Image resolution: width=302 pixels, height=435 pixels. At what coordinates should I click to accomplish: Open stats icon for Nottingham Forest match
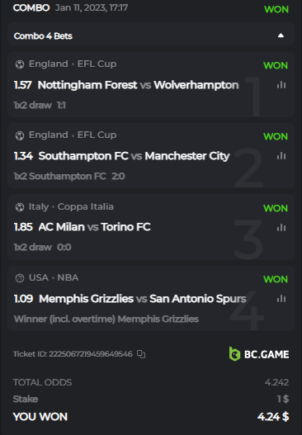(281, 85)
